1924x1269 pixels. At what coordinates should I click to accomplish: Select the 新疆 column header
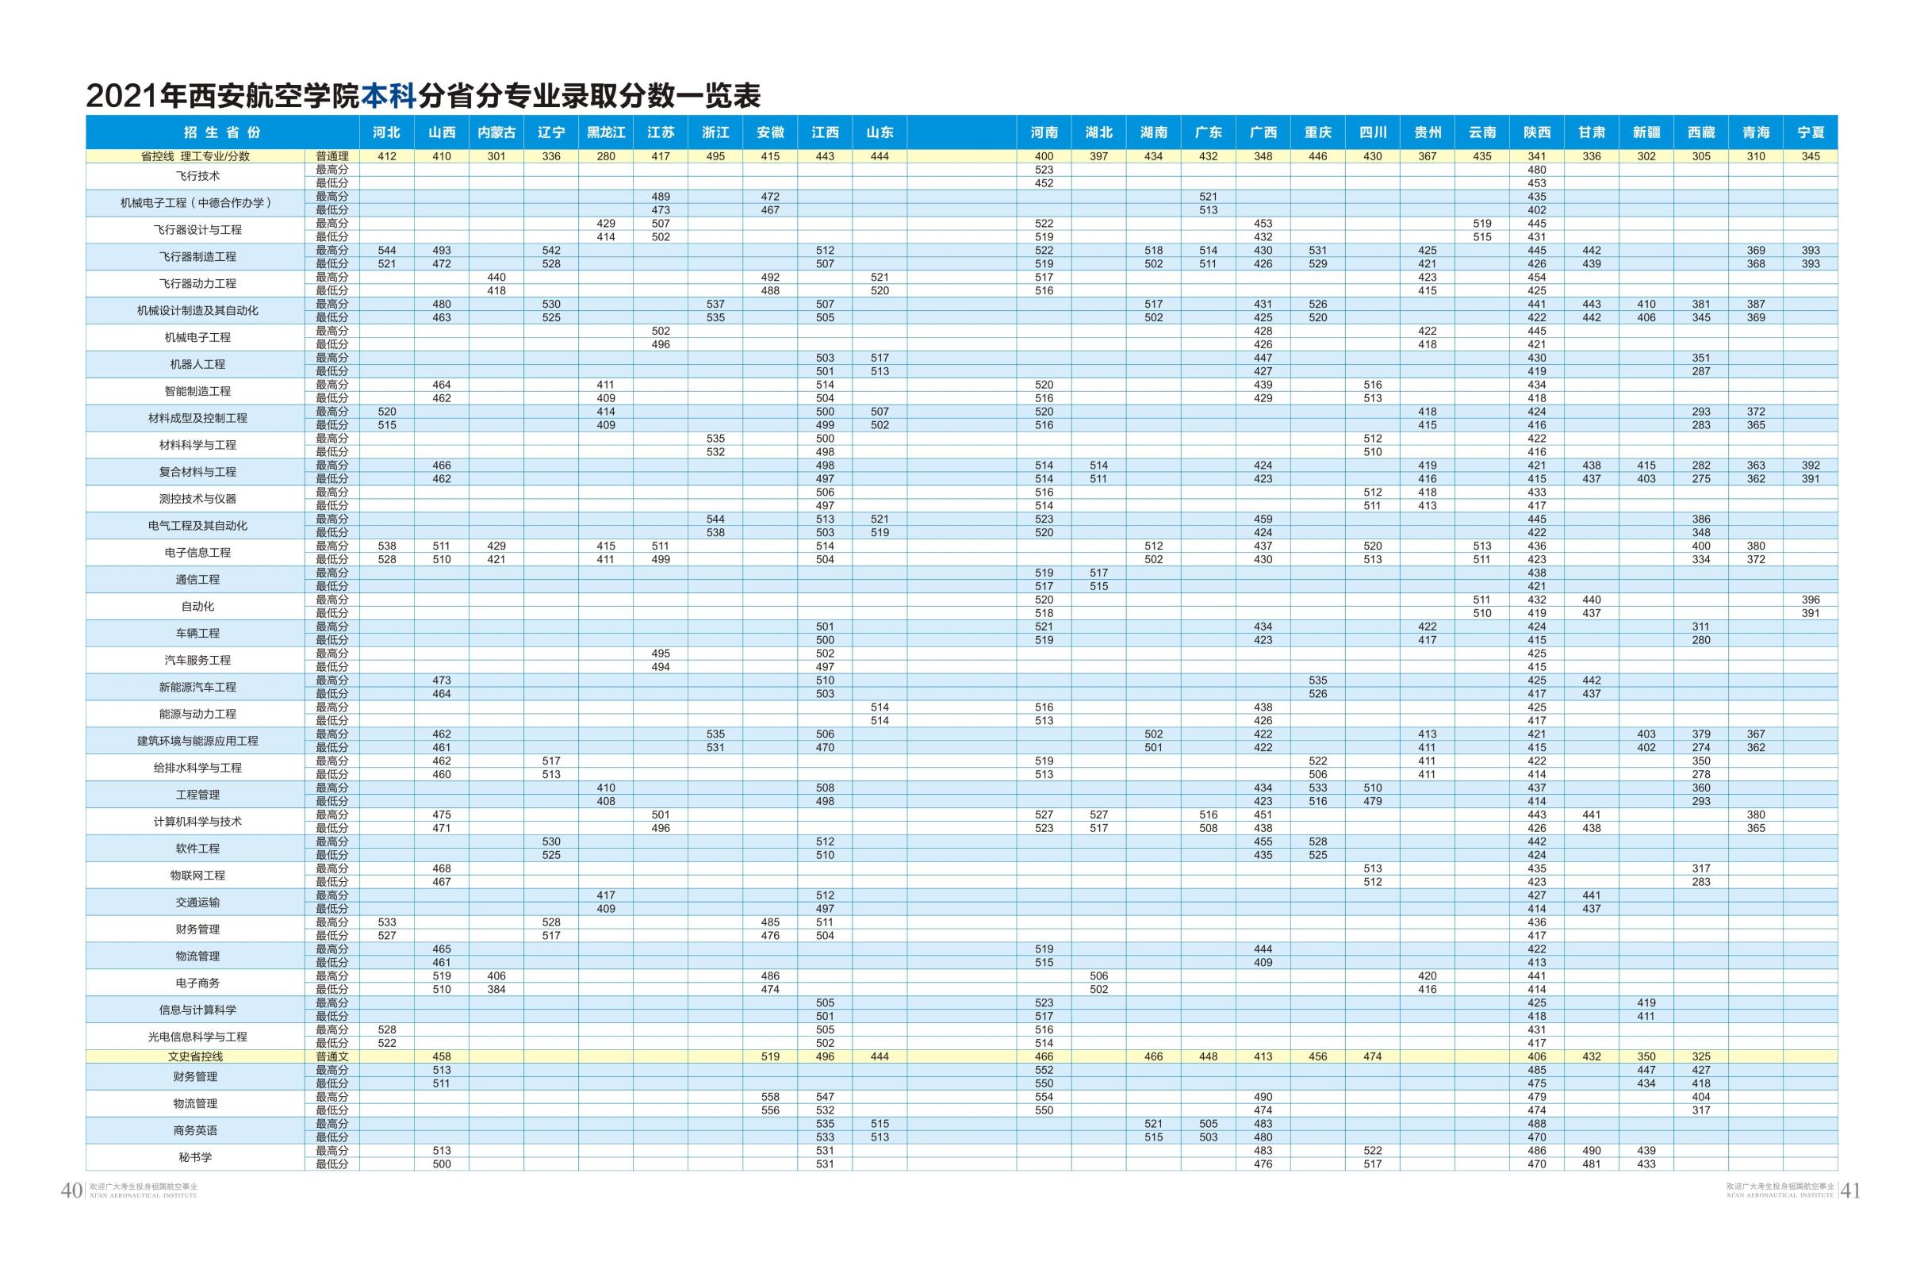pos(1646,132)
